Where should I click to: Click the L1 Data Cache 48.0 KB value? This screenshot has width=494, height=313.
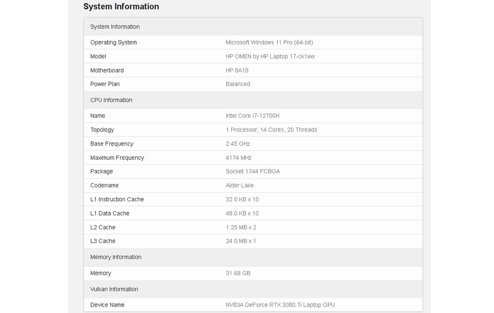click(x=242, y=214)
